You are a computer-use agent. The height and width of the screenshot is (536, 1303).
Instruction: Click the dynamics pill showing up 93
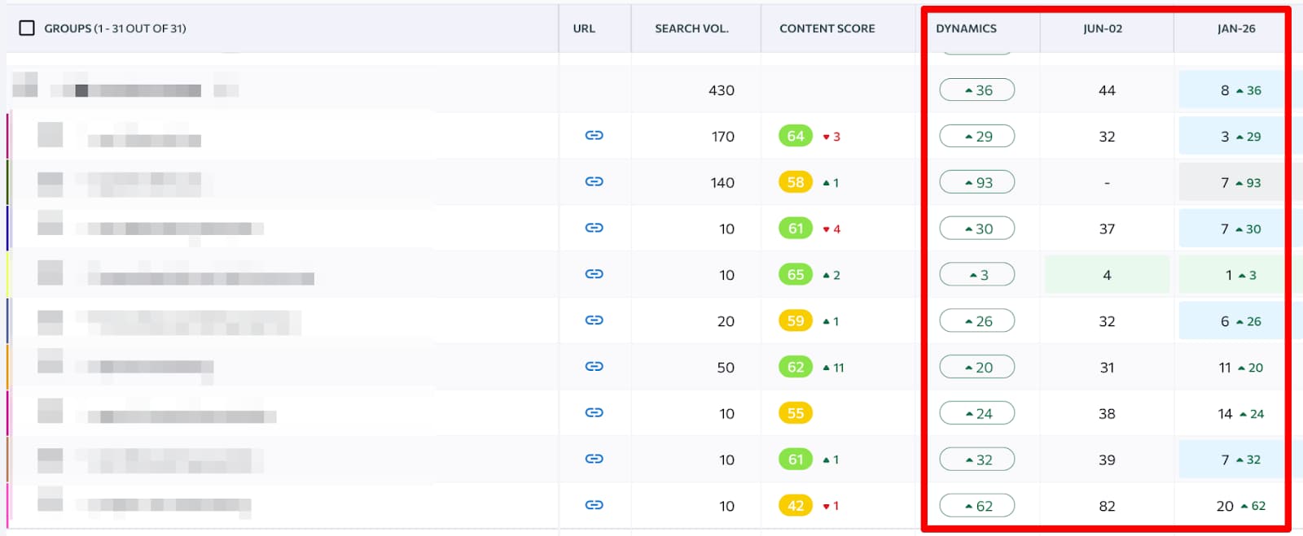point(976,182)
